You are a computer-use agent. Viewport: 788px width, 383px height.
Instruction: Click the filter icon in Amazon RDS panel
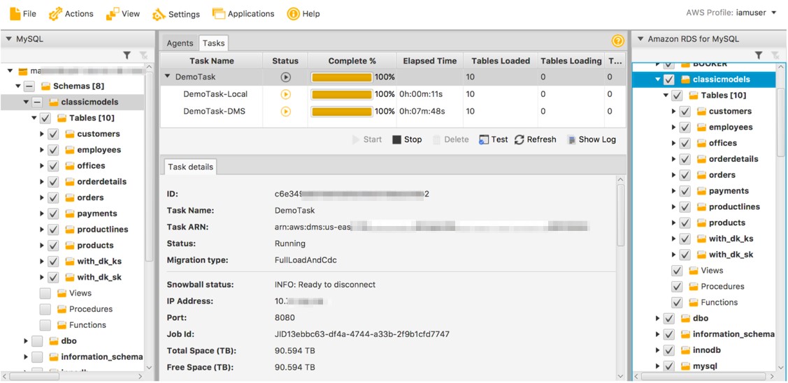click(759, 54)
